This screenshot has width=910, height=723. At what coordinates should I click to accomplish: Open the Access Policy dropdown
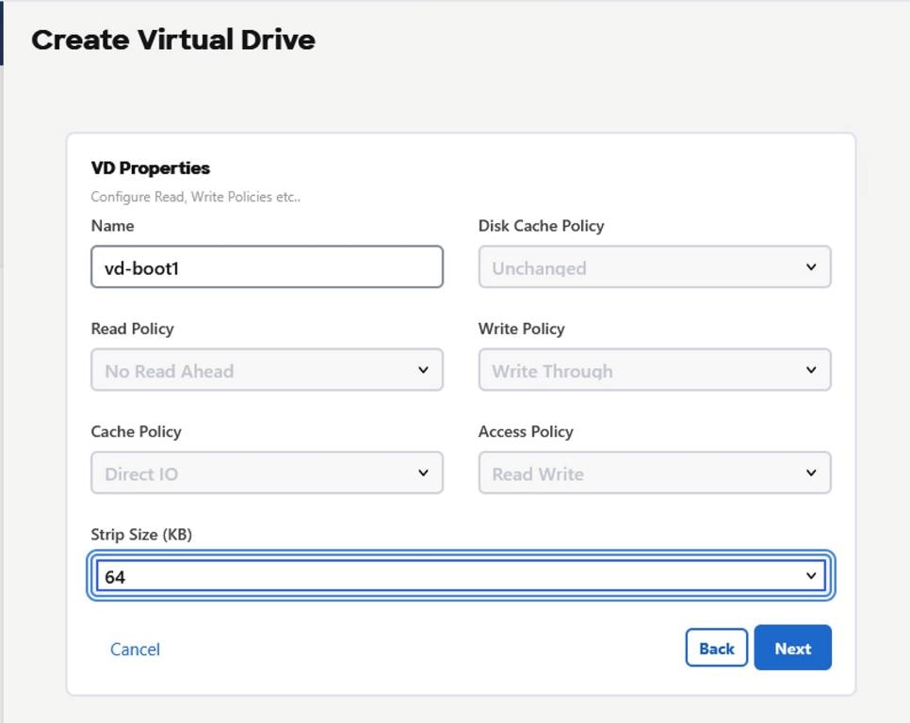coord(655,473)
